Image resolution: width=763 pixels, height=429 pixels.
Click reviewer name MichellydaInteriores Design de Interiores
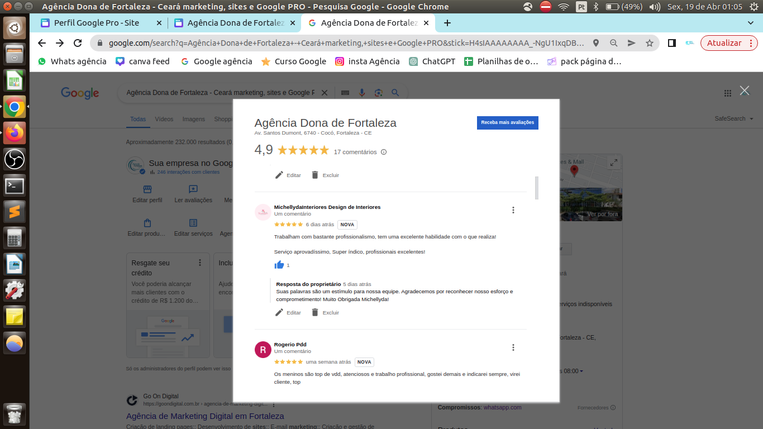coord(327,207)
